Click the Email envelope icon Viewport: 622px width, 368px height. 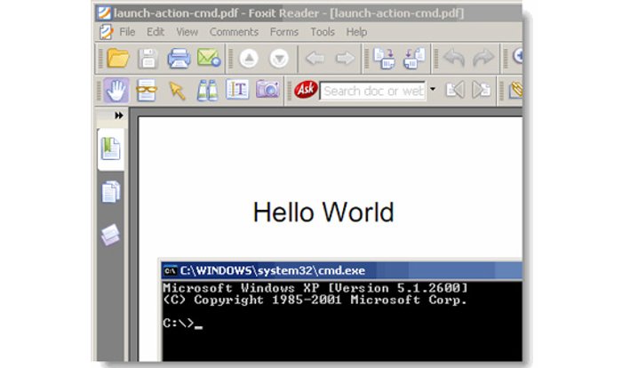click(x=209, y=58)
